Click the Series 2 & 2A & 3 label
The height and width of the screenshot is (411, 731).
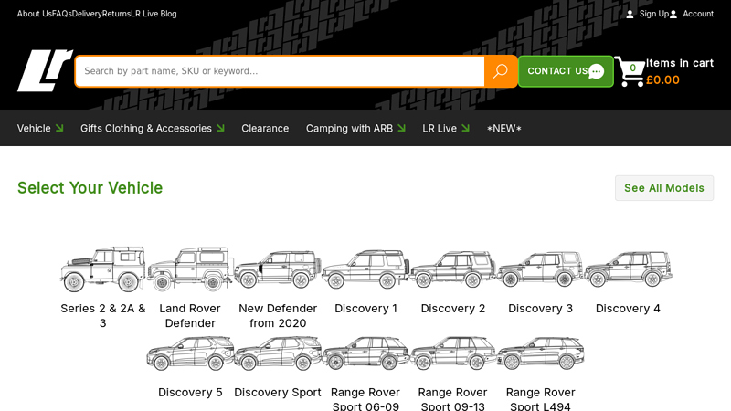(x=103, y=316)
